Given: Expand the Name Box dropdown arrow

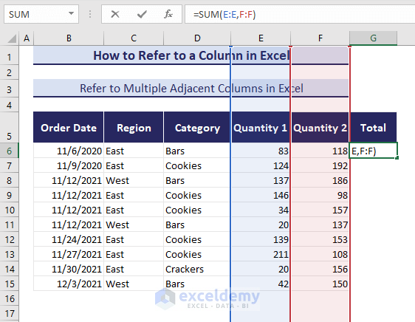Looking at the screenshot, I should pos(71,13).
